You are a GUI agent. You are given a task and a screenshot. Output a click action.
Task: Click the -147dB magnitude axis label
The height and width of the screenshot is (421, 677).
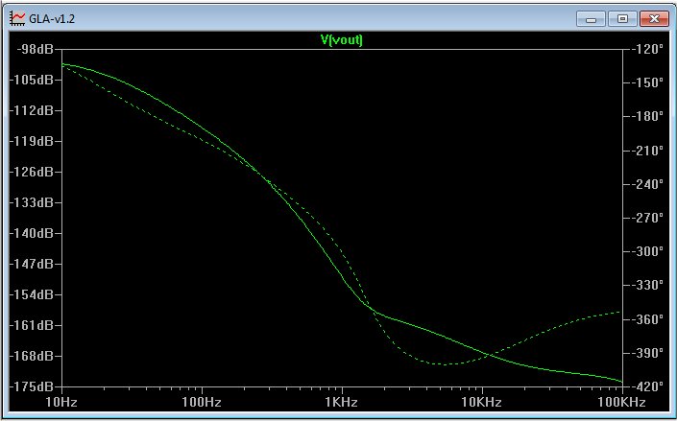(32, 264)
